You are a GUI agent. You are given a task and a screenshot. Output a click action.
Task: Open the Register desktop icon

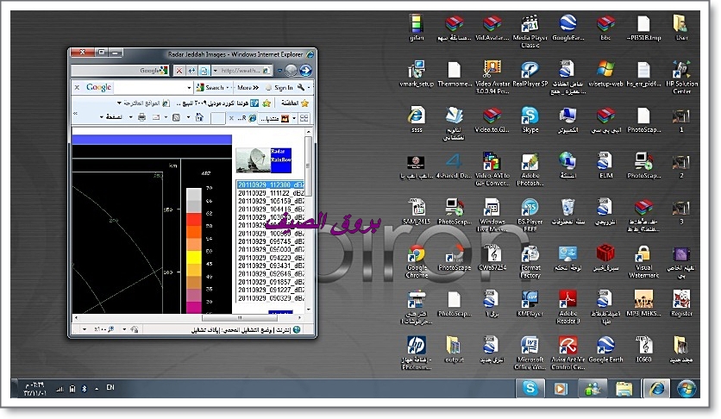click(681, 303)
